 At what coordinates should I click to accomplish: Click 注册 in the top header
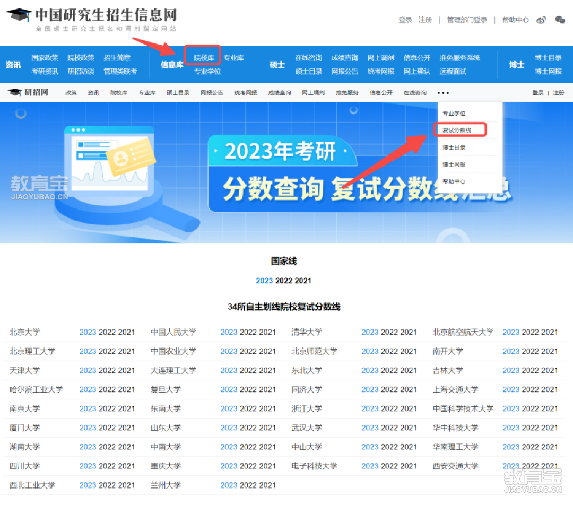(425, 20)
